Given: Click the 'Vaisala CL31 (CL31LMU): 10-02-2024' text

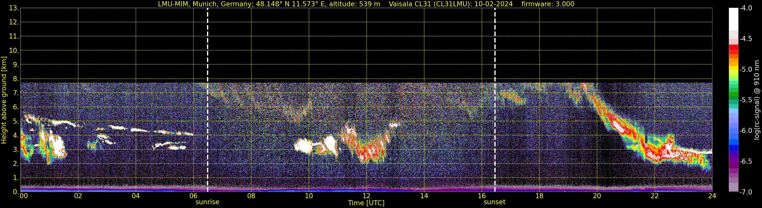Looking at the screenshot, I should coord(451,4).
